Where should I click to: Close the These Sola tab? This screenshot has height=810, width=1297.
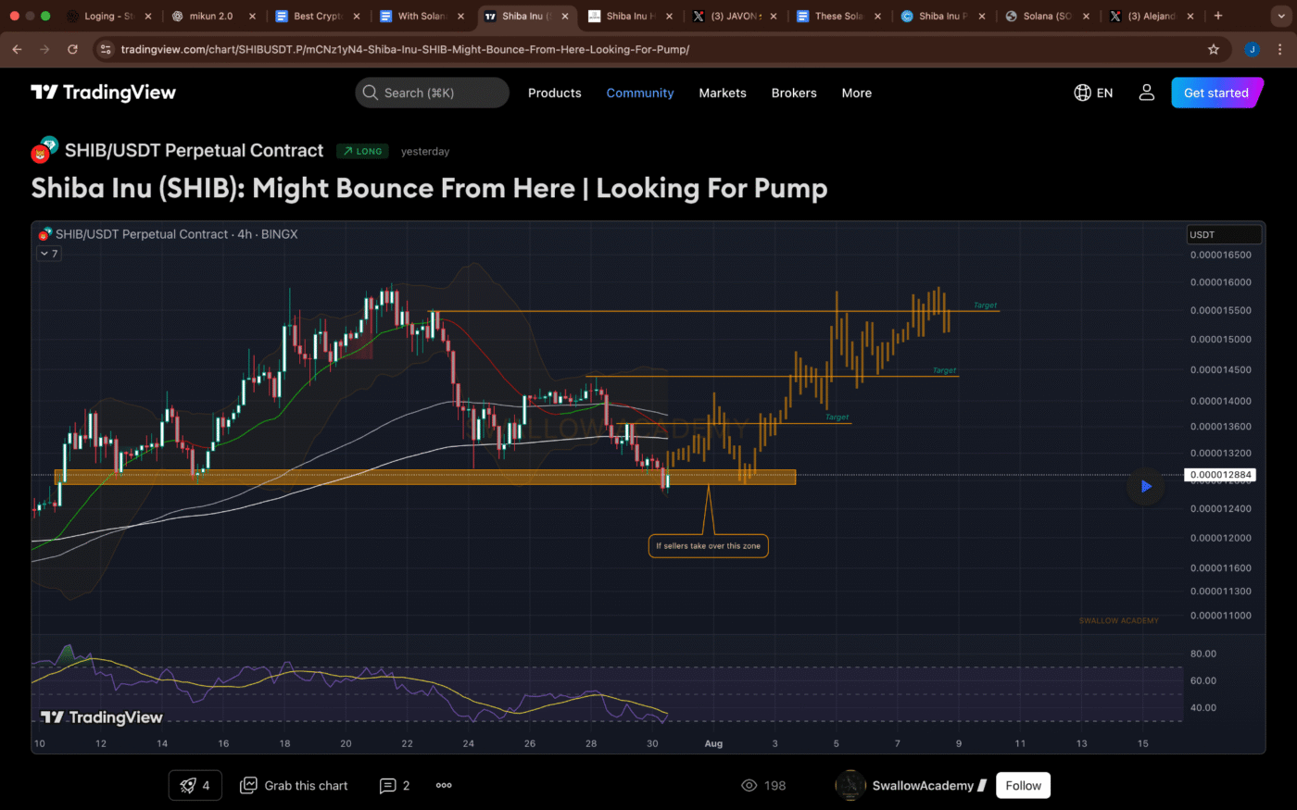click(x=877, y=16)
